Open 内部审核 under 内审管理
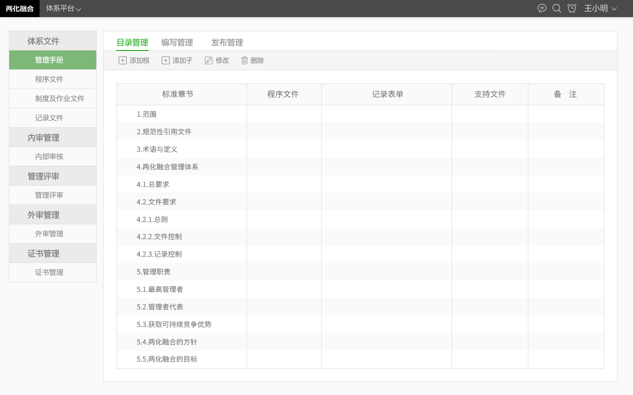 tap(52, 156)
